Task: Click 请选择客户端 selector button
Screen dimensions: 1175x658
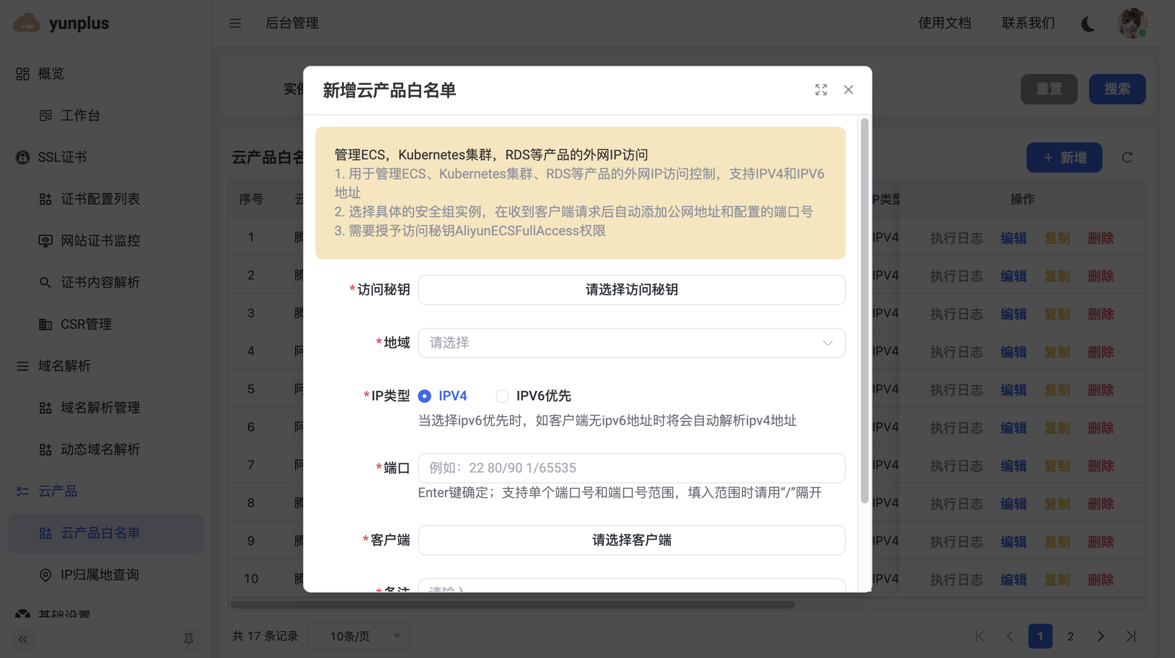Action: point(631,540)
